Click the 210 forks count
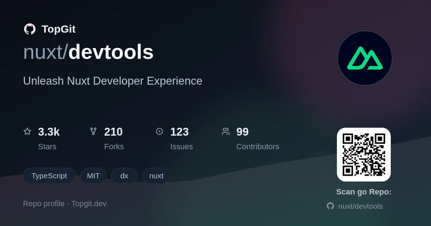This screenshot has height=226, width=431. [113, 132]
